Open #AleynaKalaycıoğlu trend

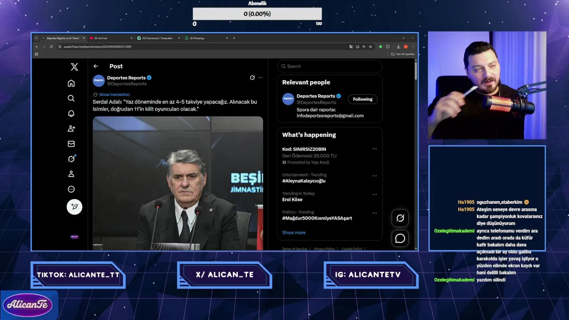click(304, 181)
